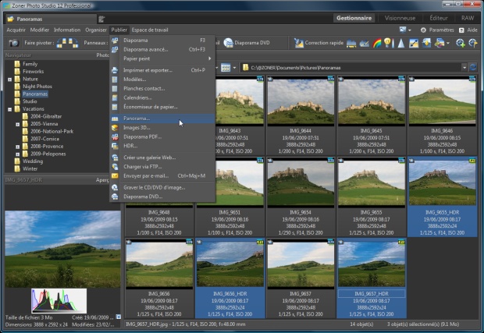Viewport: 484px width, 333px height.
Task: Expand the Nature folder in Navigateur
Action: (x=9, y=80)
